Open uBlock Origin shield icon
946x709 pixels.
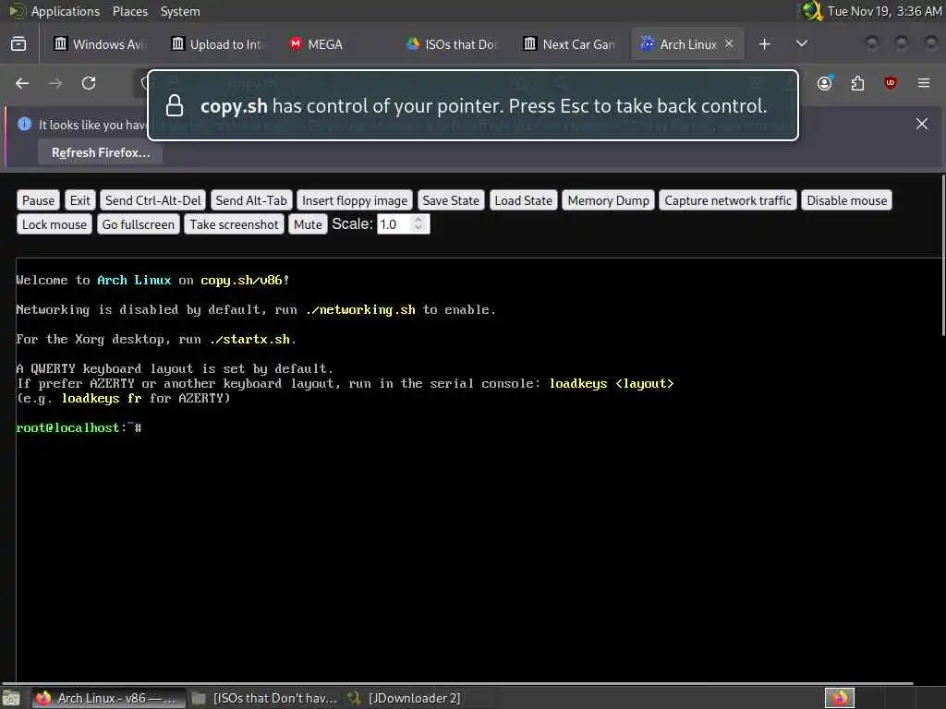pyautogui.click(x=891, y=83)
